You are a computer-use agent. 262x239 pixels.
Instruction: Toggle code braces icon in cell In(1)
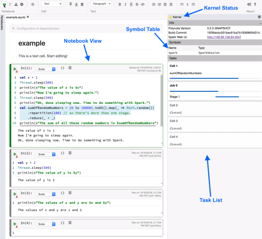63,68
